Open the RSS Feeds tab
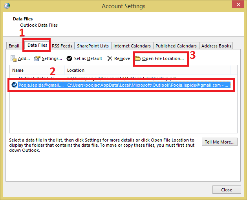247x200 pixels. coord(62,46)
